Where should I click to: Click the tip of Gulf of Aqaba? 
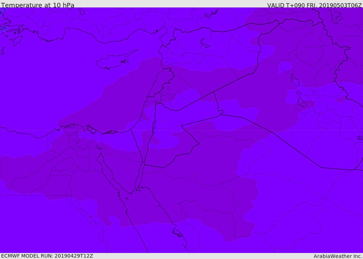[143, 162]
